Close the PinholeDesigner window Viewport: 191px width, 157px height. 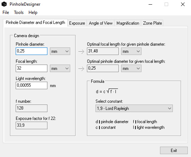pyautogui.click(x=183, y=4)
